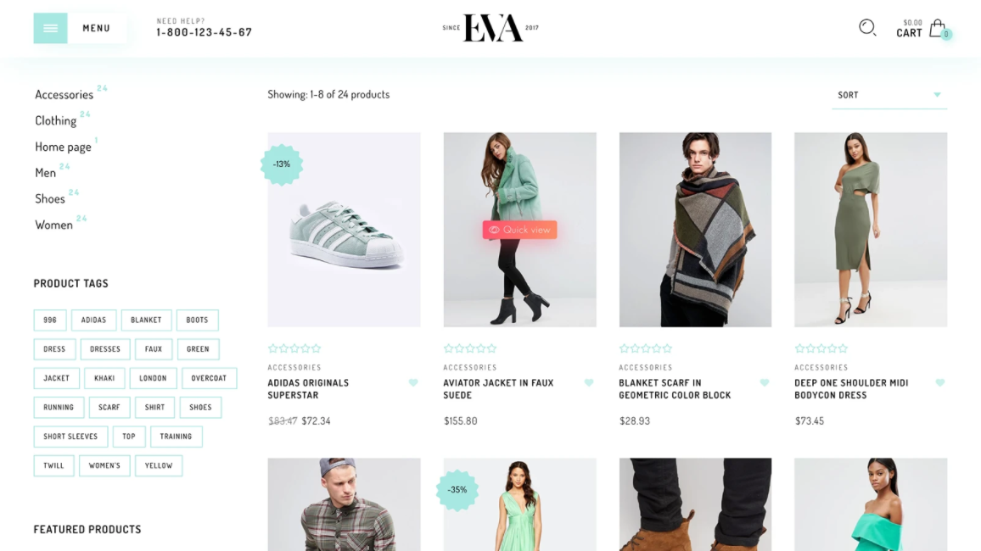
Task: Click the ADIDAS product tag
Action: coord(94,320)
